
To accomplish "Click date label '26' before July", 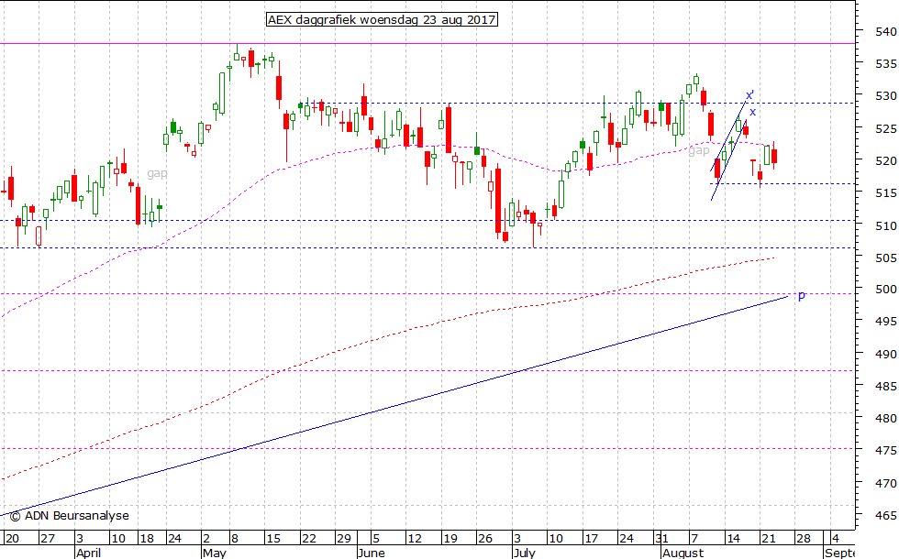I will pos(485,539).
